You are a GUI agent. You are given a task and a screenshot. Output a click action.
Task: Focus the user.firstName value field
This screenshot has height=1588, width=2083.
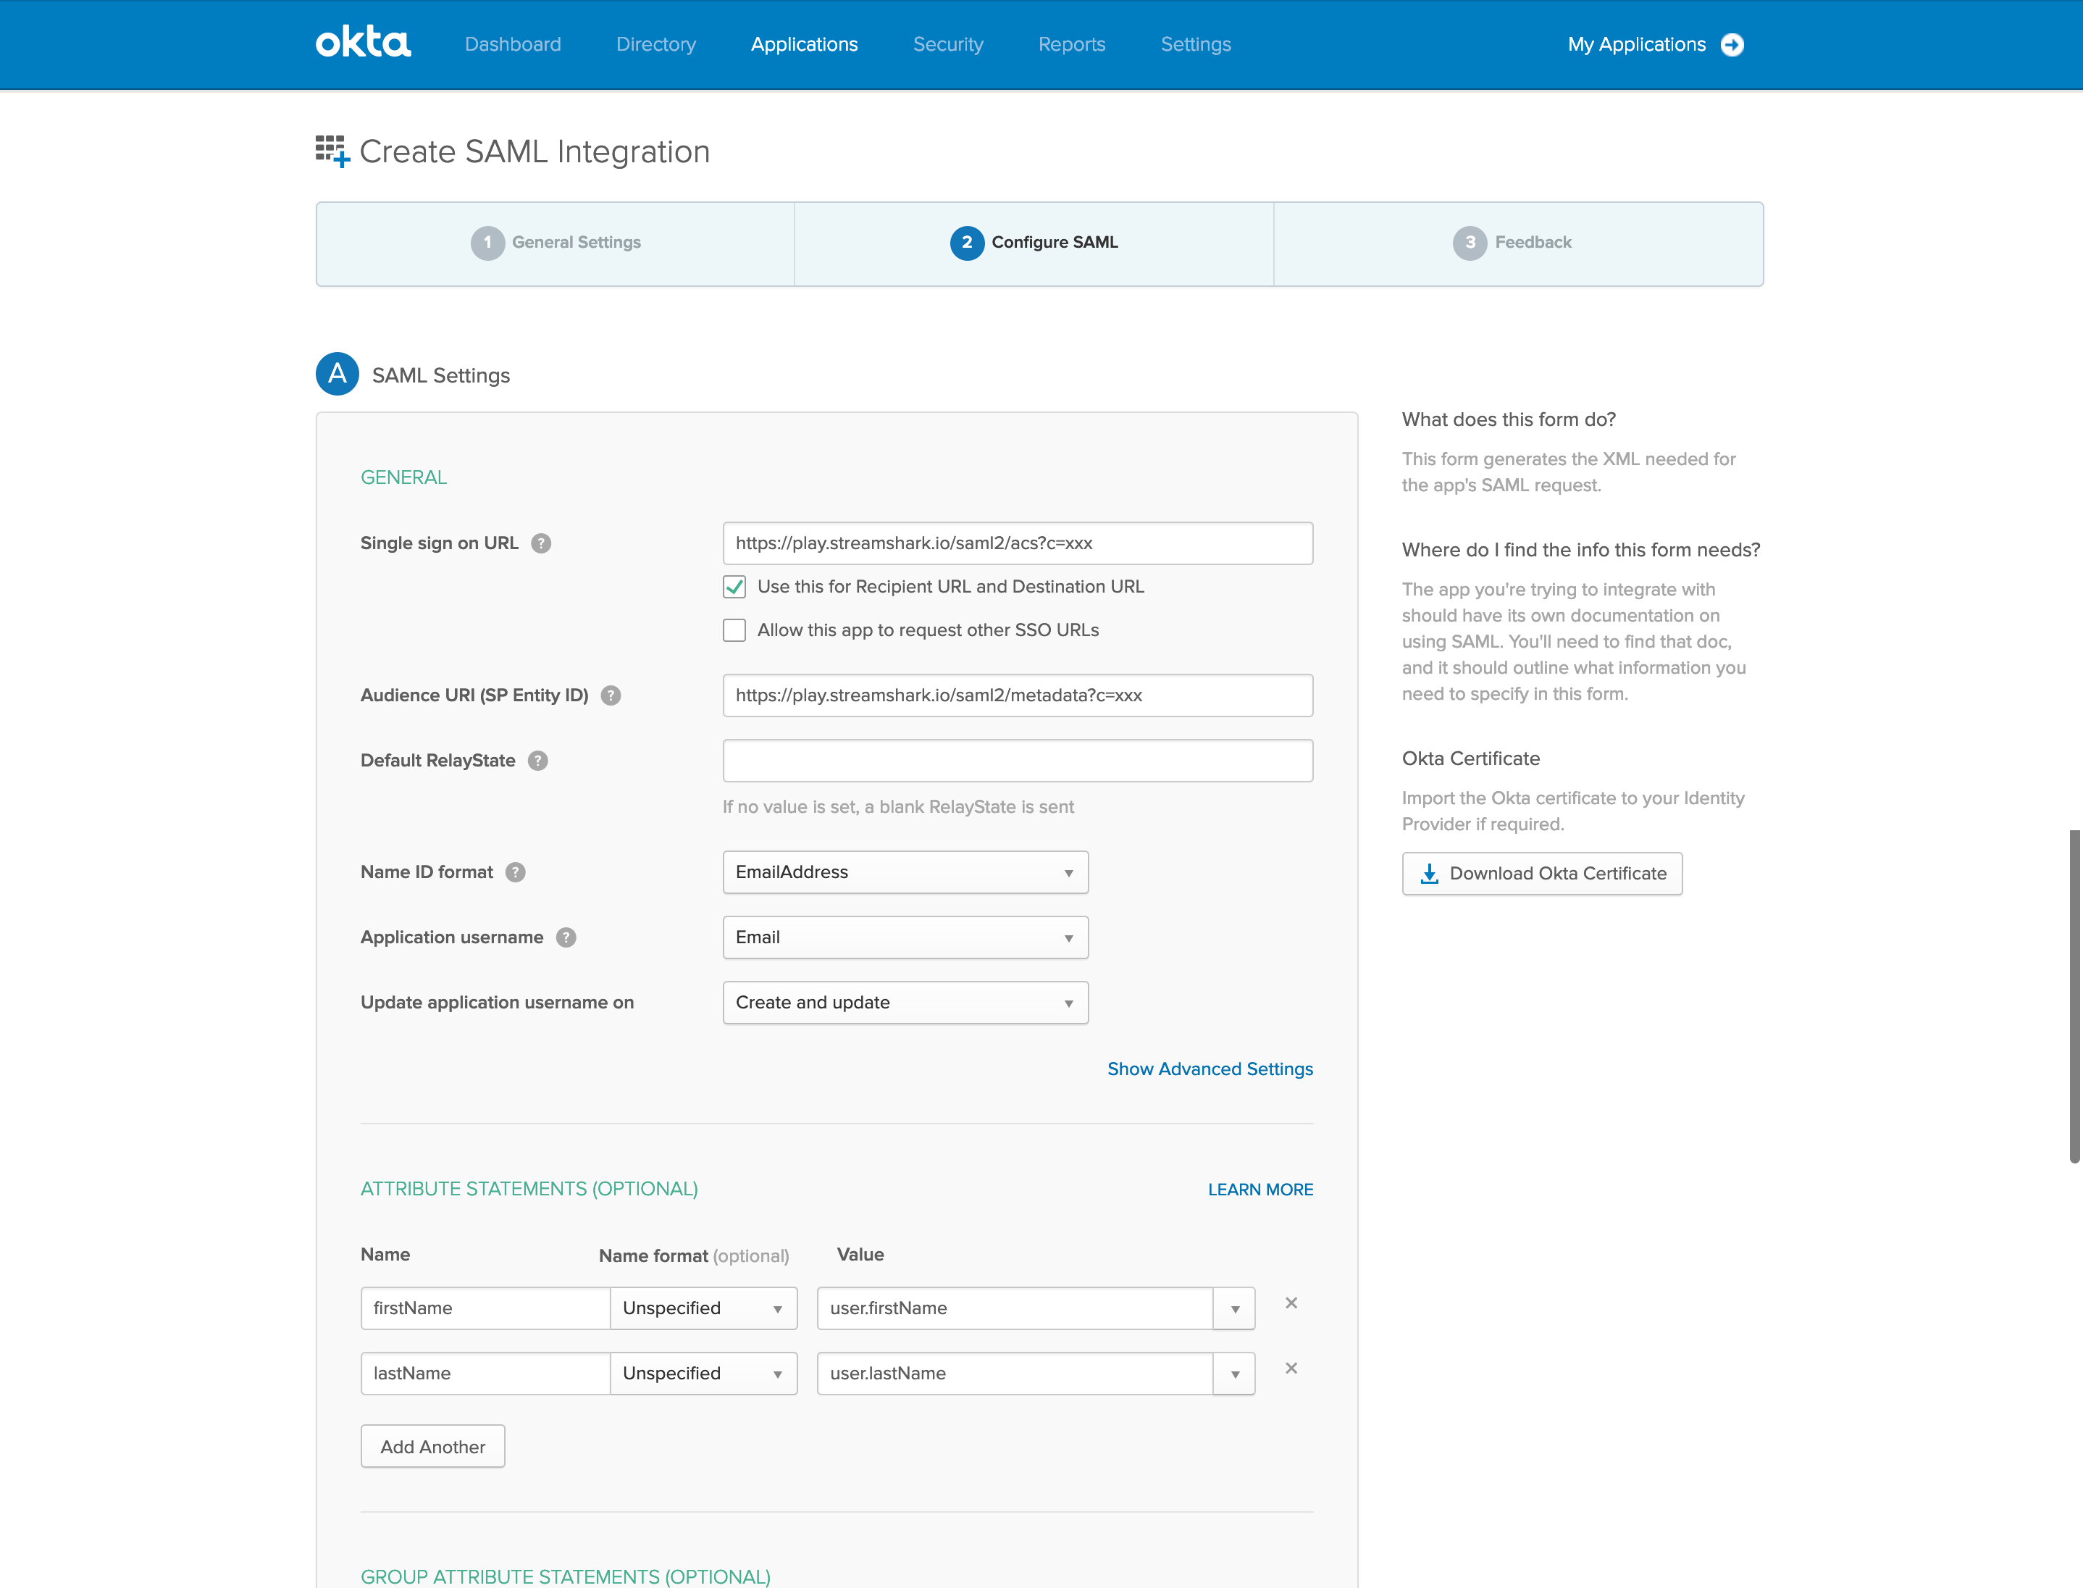coord(1015,1308)
